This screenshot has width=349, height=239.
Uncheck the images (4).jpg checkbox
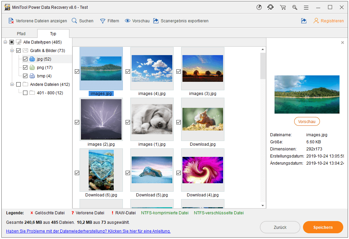click(128, 72)
